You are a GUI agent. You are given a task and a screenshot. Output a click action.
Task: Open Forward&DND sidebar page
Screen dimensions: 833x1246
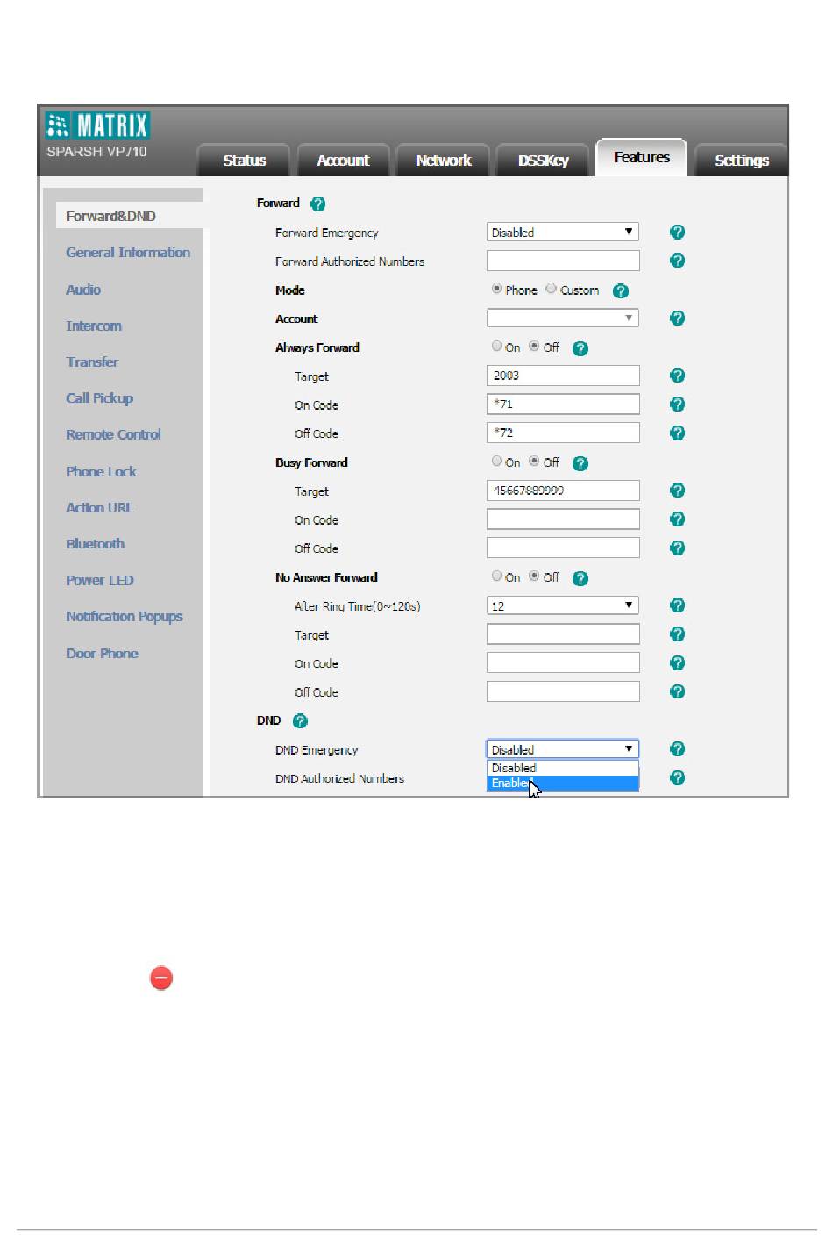[x=130, y=217]
